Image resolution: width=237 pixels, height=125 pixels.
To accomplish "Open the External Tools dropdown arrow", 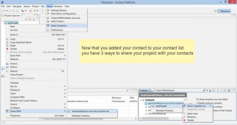I will [x=25, y=11].
